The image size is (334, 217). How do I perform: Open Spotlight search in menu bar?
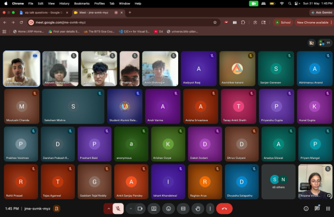(290, 3)
